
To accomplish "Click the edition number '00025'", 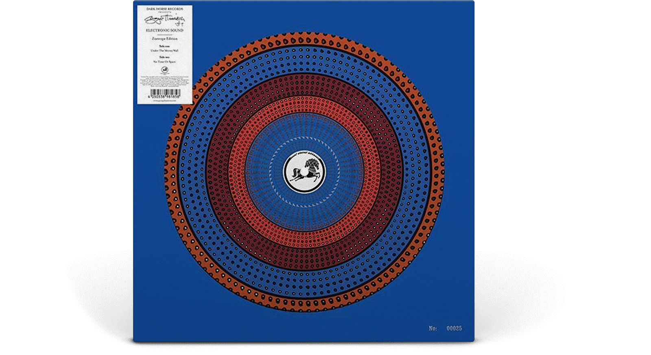I will coord(454,328).
